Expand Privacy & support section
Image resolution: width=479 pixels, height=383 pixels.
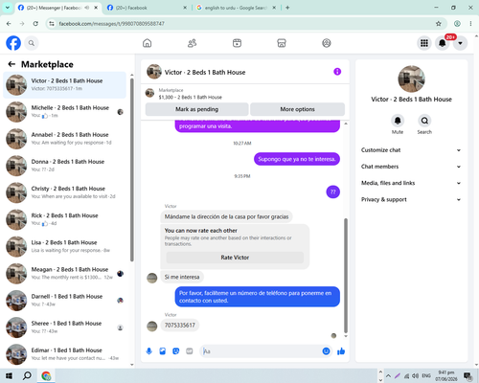(x=411, y=199)
